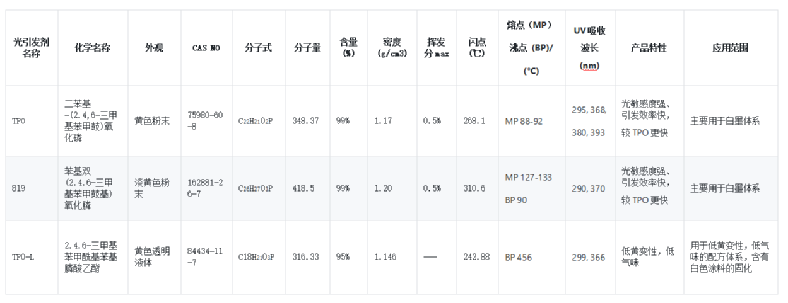Select the 分子式 column header
Viewport: 788px width, 303px height.
[259, 48]
